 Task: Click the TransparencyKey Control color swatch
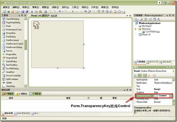(156, 96)
